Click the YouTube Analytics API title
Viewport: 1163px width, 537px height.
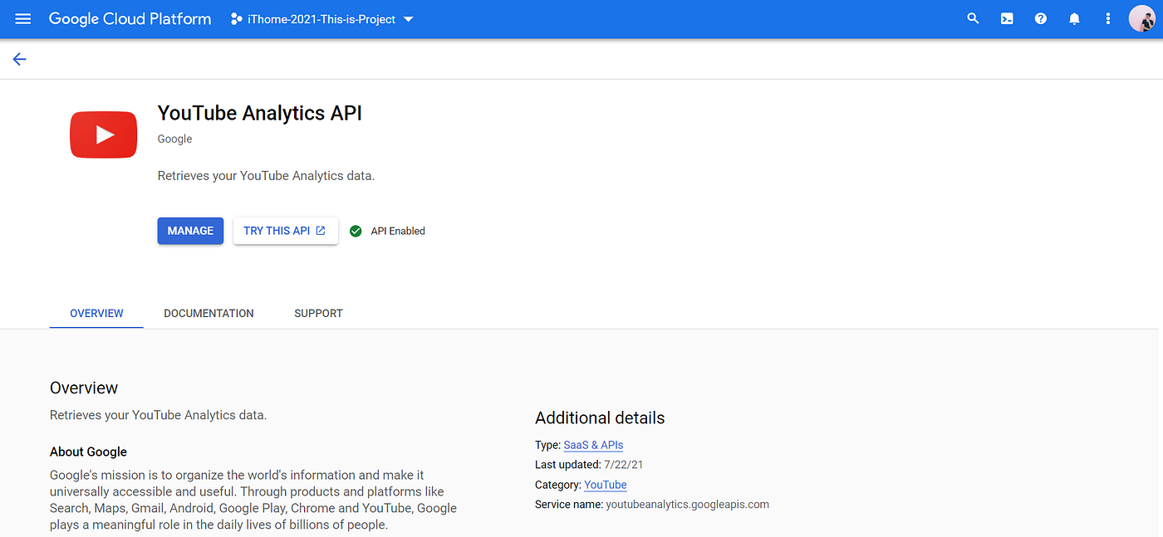tap(260, 113)
